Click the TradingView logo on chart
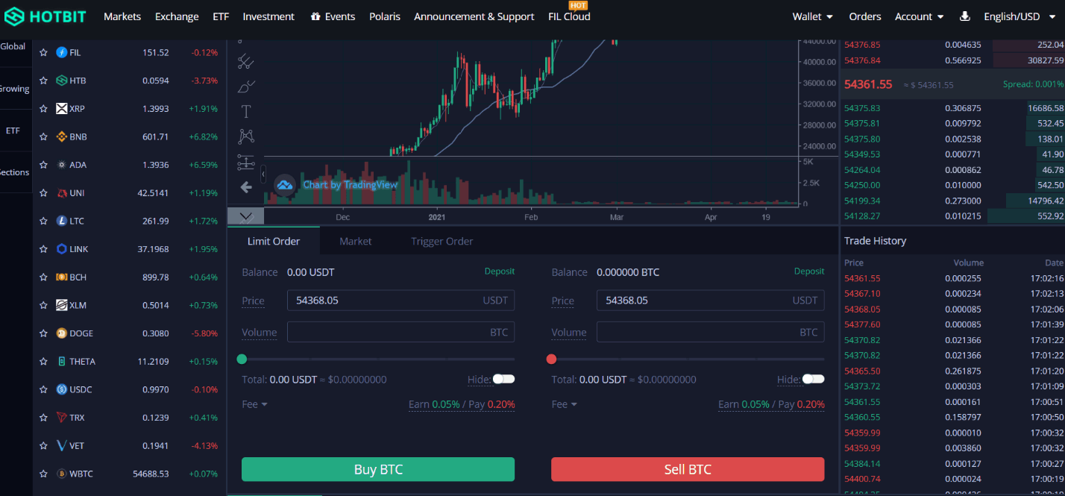 click(x=285, y=184)
